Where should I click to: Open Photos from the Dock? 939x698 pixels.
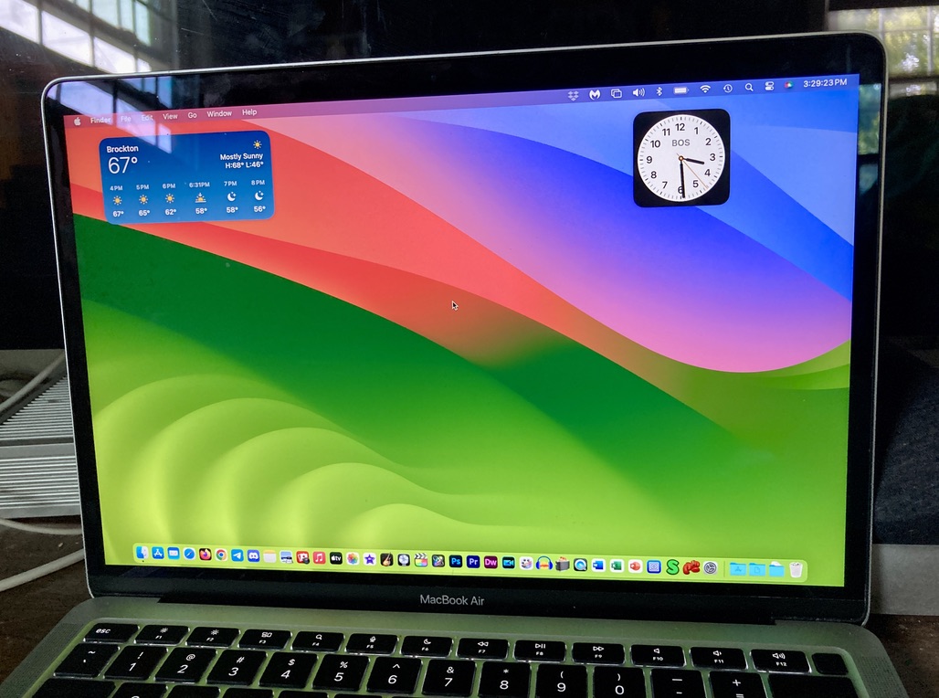(x=353, y=559)
